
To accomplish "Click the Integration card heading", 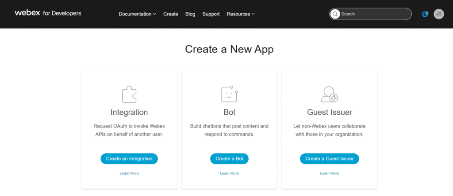I will [x=129, y=112].
